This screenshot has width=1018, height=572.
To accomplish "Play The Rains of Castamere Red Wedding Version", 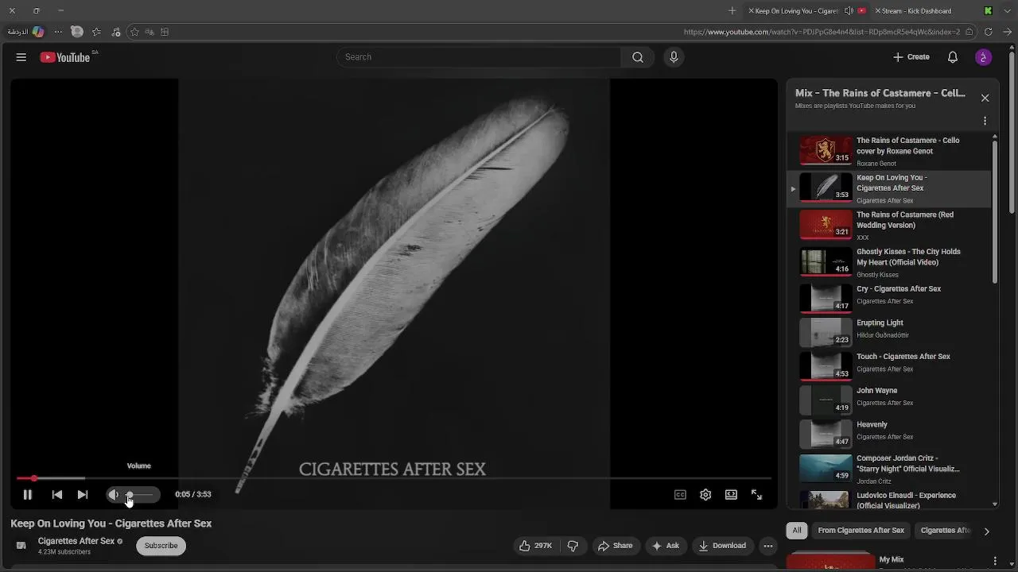I will click(x=890, y=226).
